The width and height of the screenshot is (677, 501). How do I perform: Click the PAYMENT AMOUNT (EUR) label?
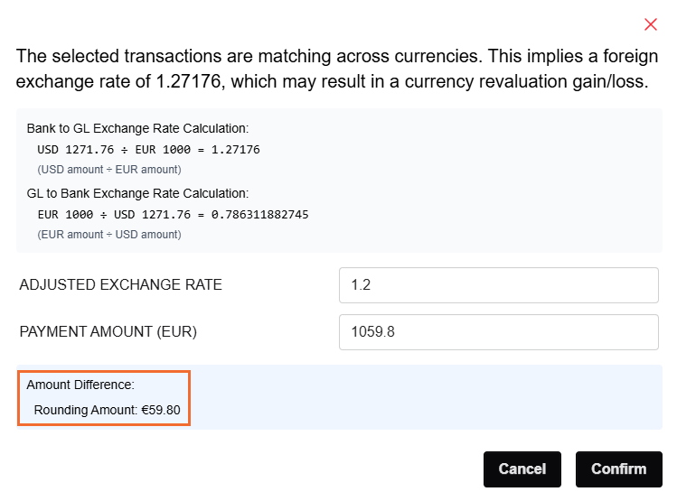coord(108,332)
